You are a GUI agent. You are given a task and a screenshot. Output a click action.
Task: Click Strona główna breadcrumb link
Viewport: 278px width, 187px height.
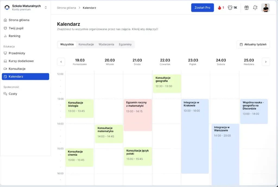point(66,8)
